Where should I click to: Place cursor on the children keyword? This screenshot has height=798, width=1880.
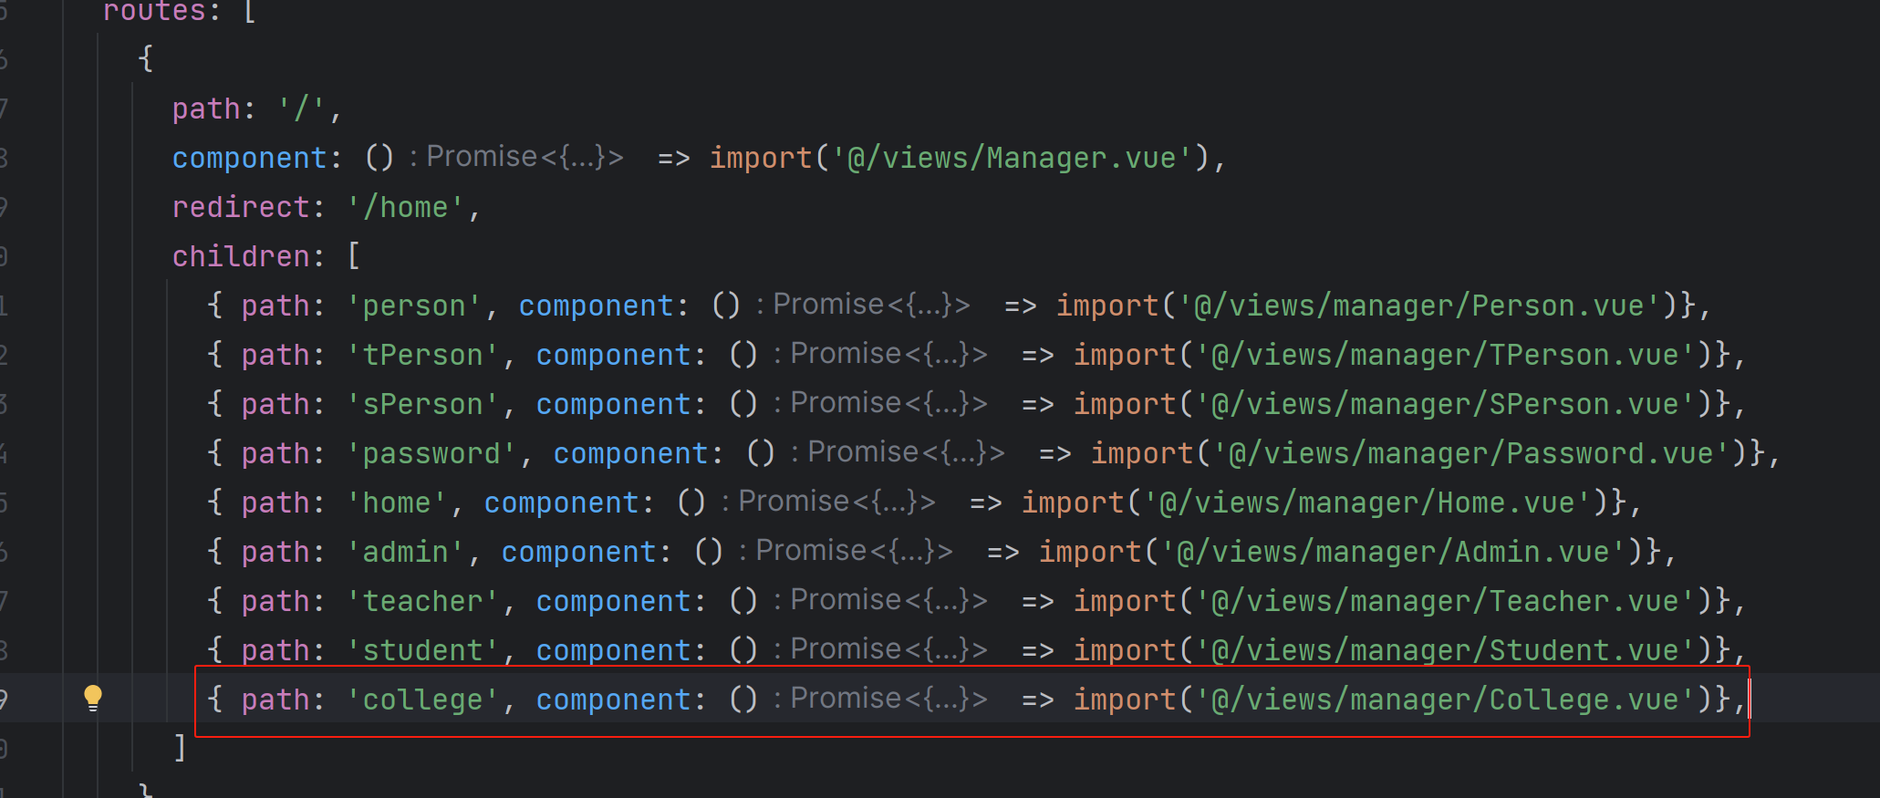coord(241,257)
